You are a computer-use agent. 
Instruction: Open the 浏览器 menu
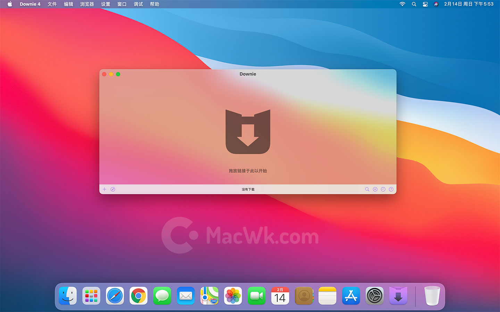(87, 4)
